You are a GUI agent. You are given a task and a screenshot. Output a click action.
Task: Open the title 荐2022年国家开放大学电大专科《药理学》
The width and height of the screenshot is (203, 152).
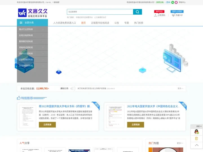[65, 106]
